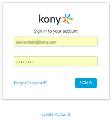This screenshot has width=112, height=120.
Task: Select the 'Sign in to your account' heading
Action: pyautogui.click(x=56, y=31)
